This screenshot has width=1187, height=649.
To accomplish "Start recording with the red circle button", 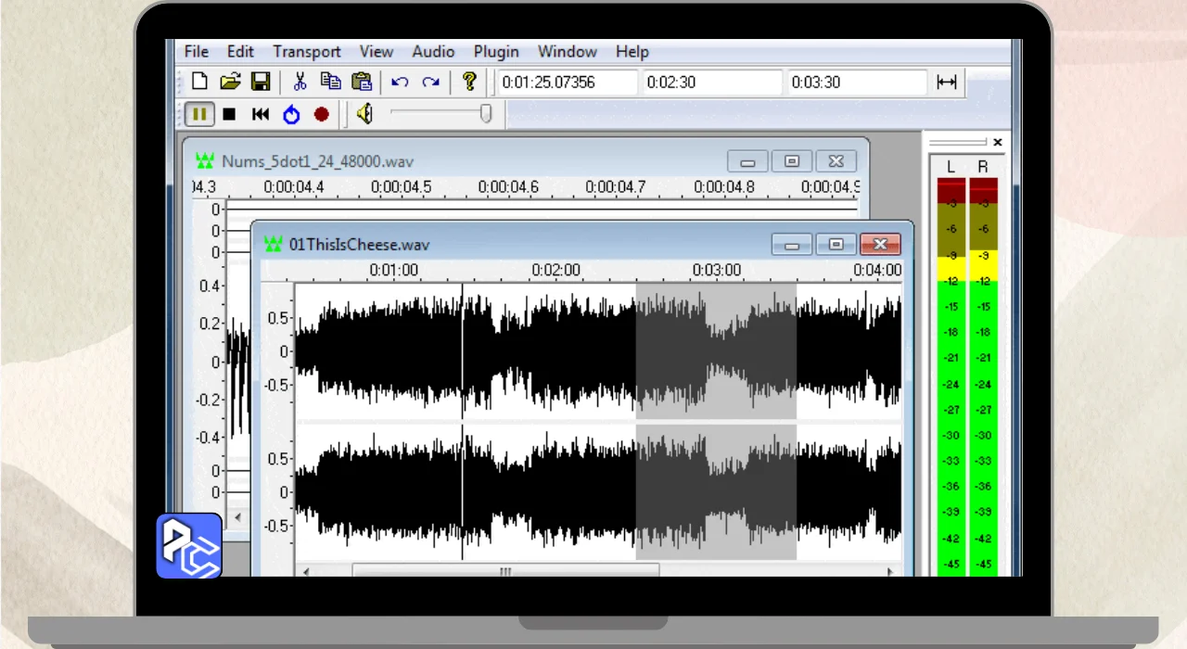I will click(x=321, y=114).
